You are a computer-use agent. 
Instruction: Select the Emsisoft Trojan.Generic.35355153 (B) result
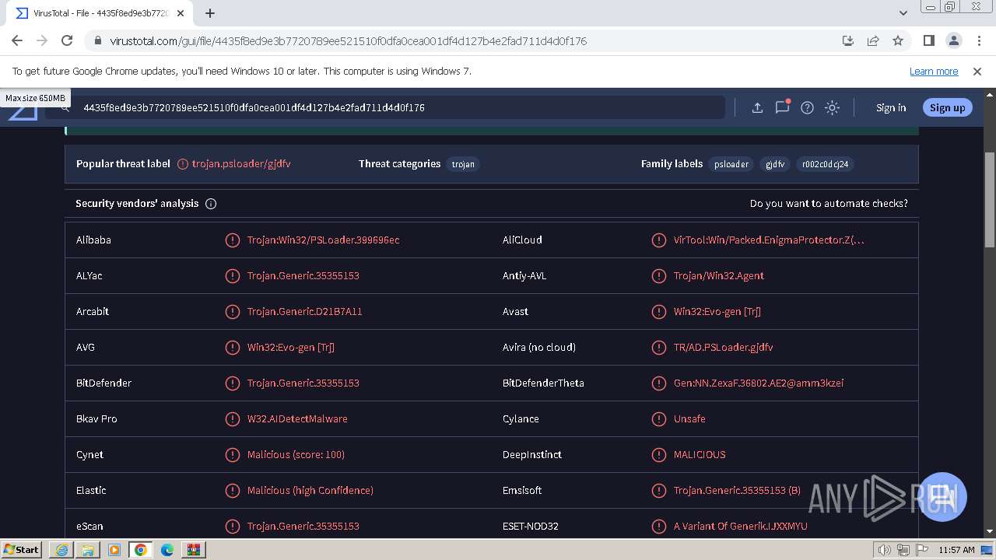coord(737,490)
